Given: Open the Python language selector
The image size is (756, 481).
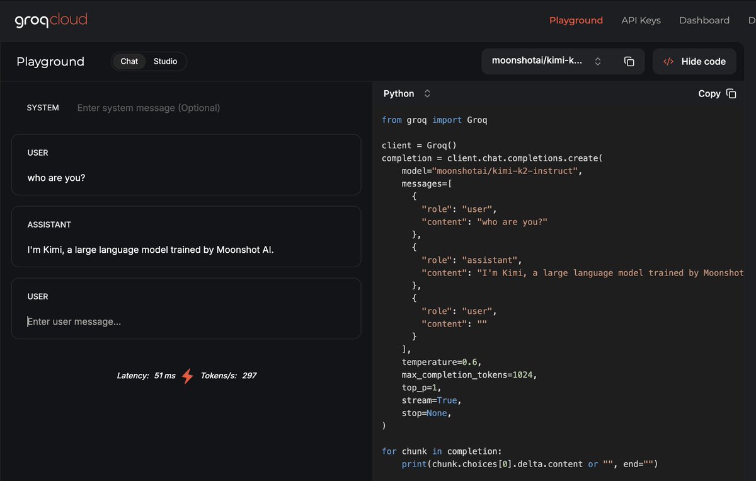Looking at the screenshot, I should 407,93.
